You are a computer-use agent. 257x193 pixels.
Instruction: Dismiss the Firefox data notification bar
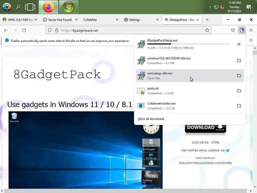251,40
